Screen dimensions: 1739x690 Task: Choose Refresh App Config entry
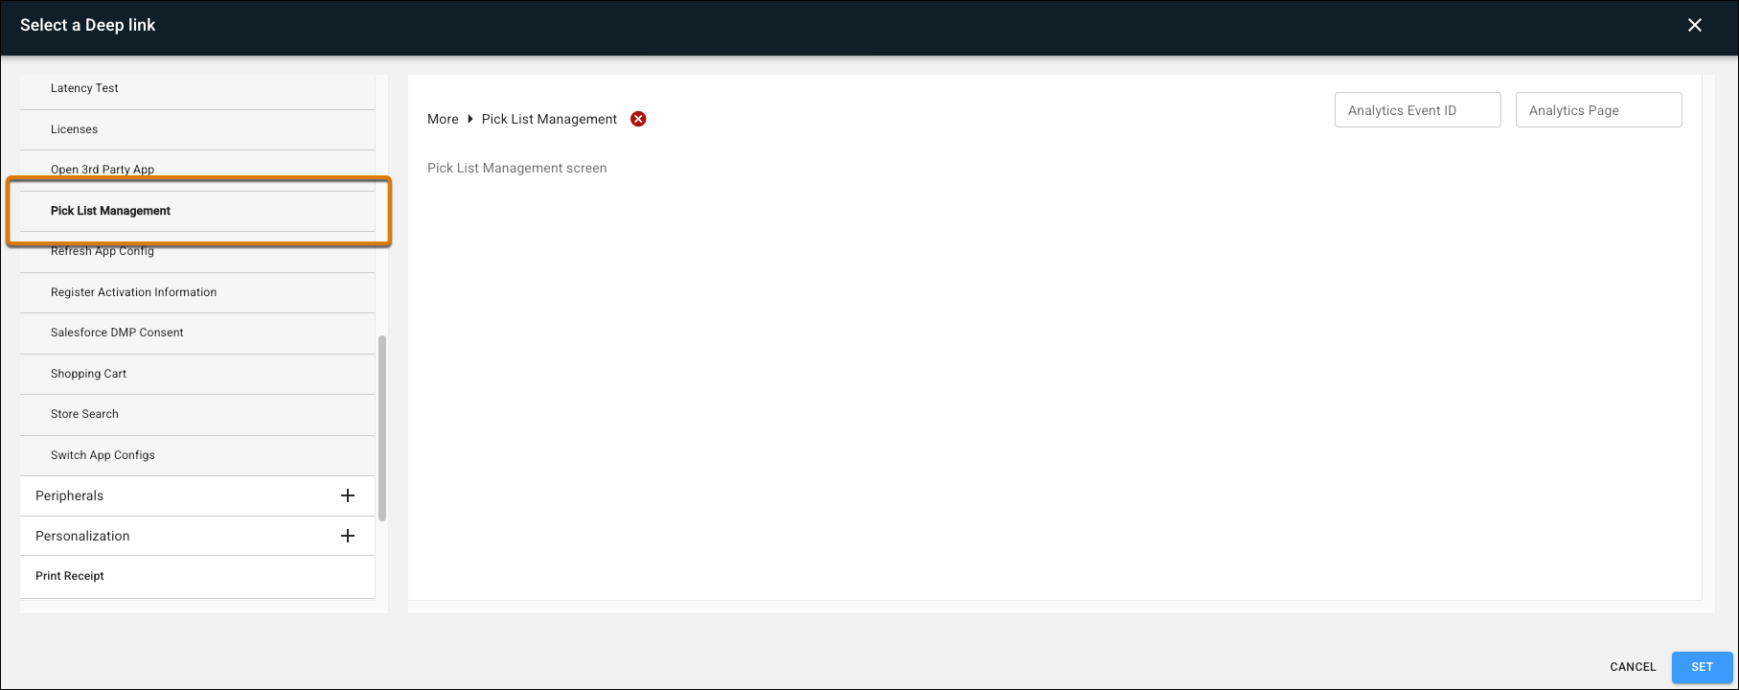(197, 251)
